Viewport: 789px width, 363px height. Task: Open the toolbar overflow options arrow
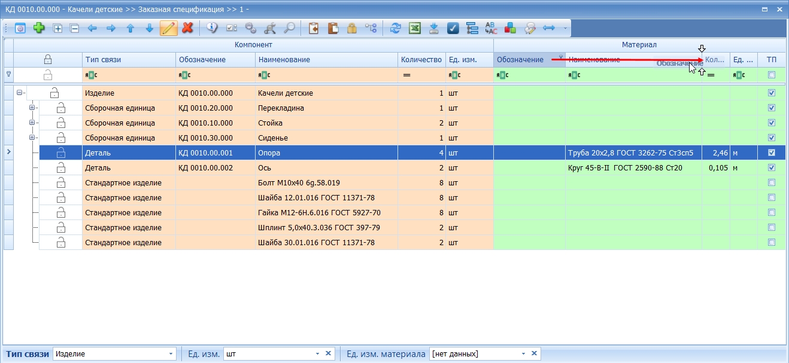564,28
